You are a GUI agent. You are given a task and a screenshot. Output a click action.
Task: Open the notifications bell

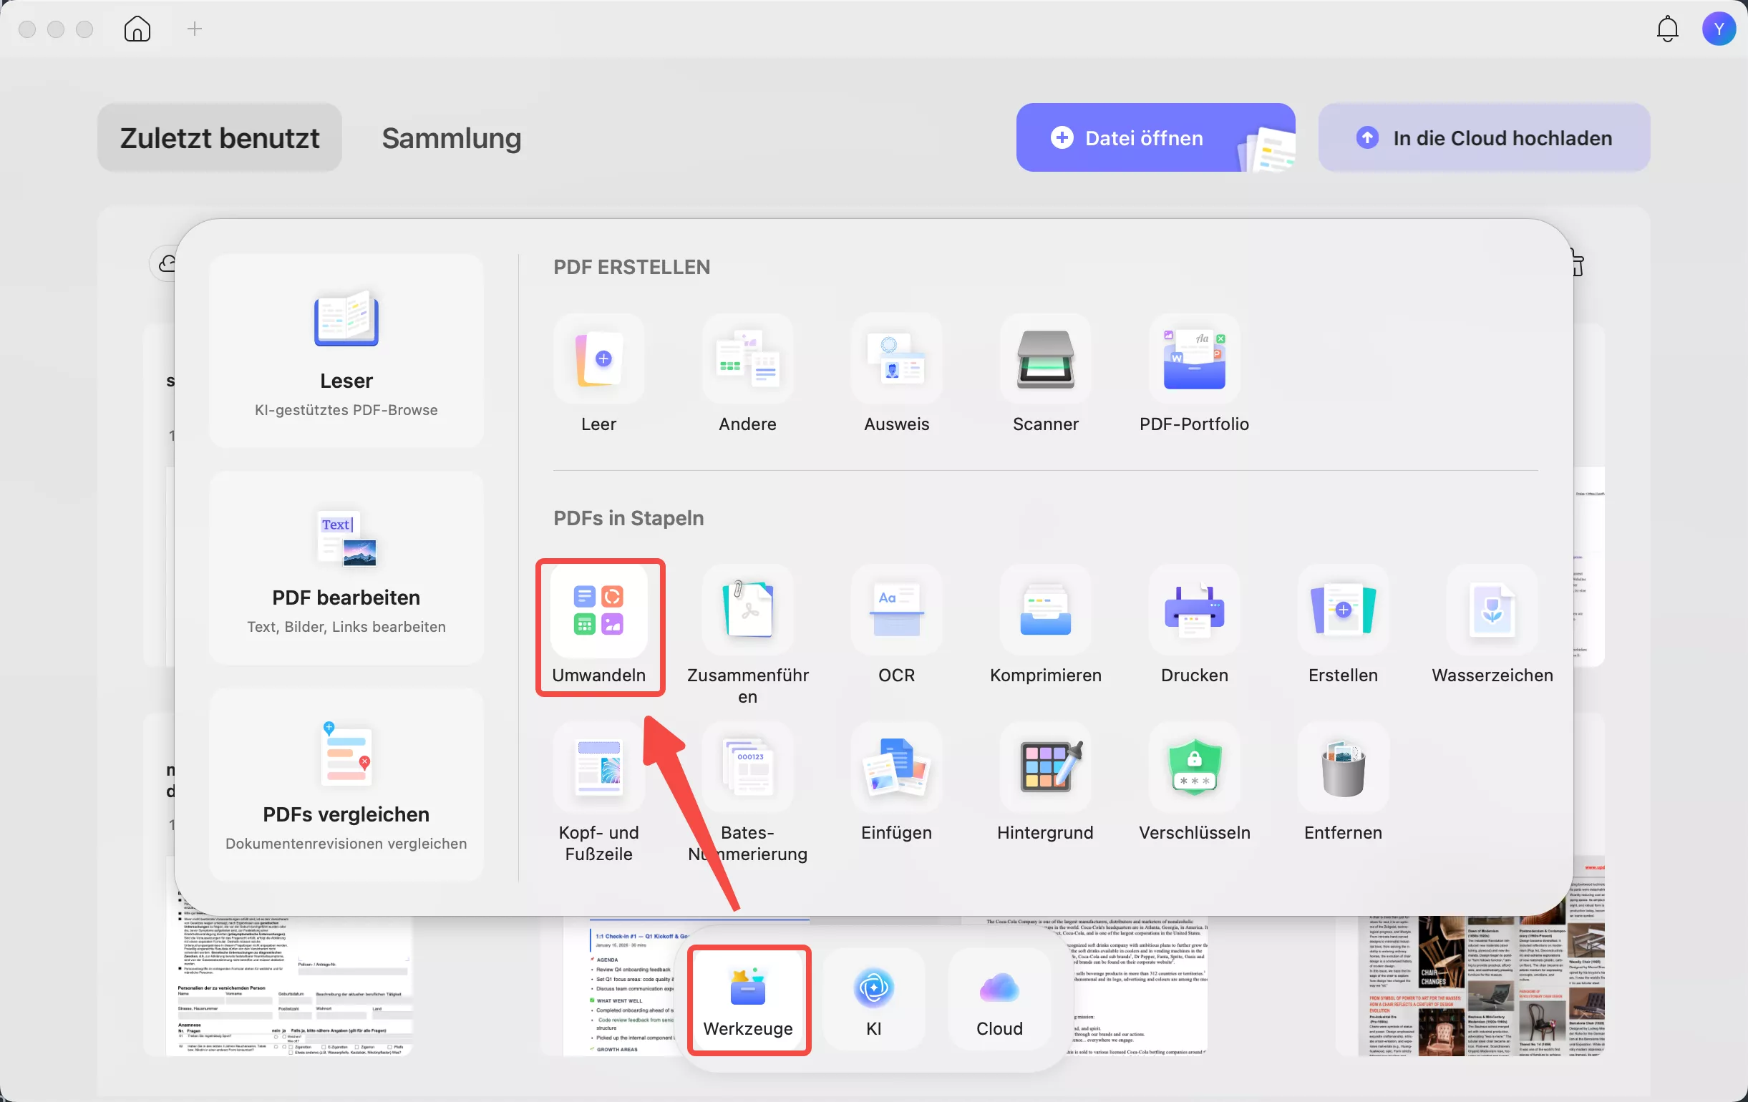click(1666, 29)
